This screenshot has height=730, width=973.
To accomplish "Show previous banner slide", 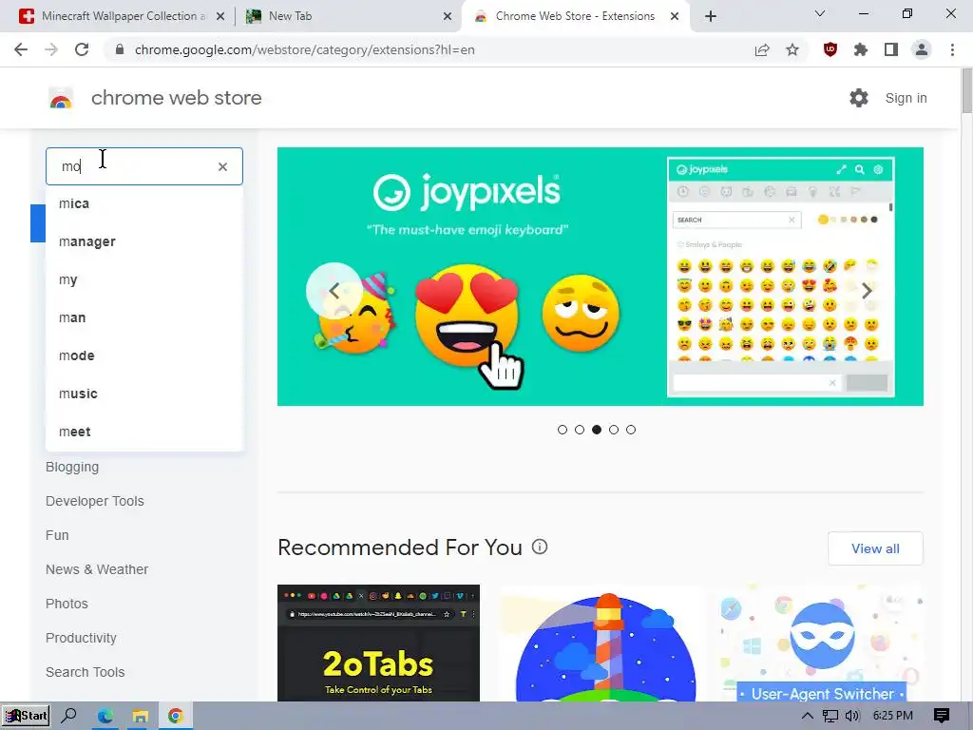I will [334, 291].
